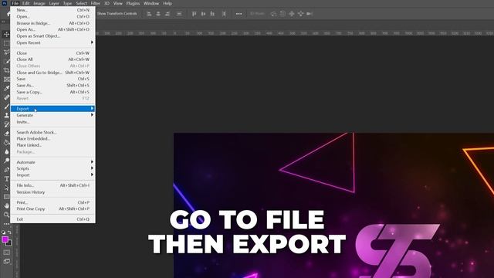Choose Exit from File menu

[x=53, y=219]
